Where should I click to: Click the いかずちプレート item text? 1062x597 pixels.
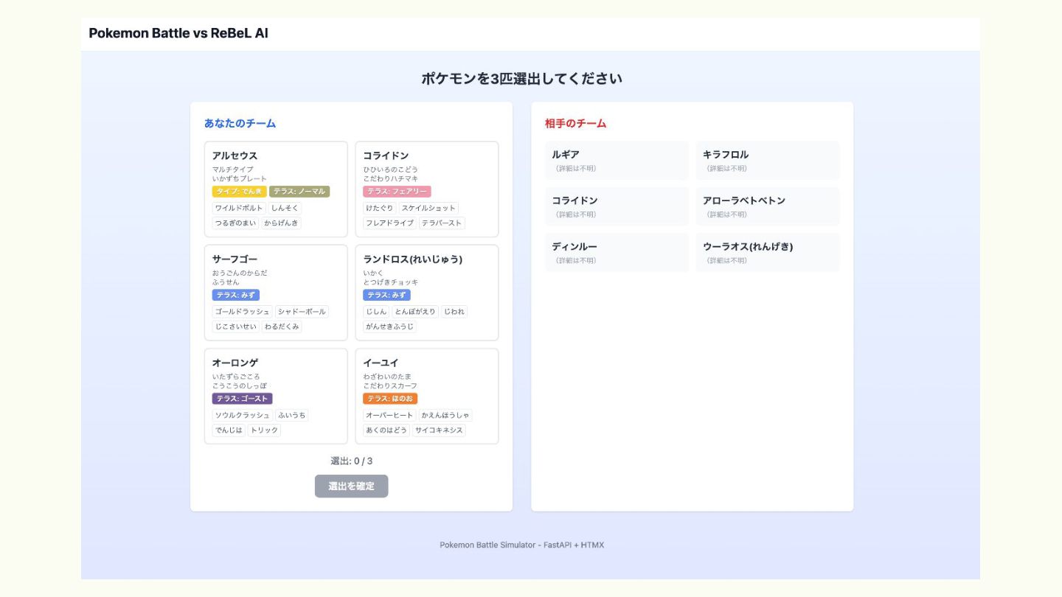[240, 178]
